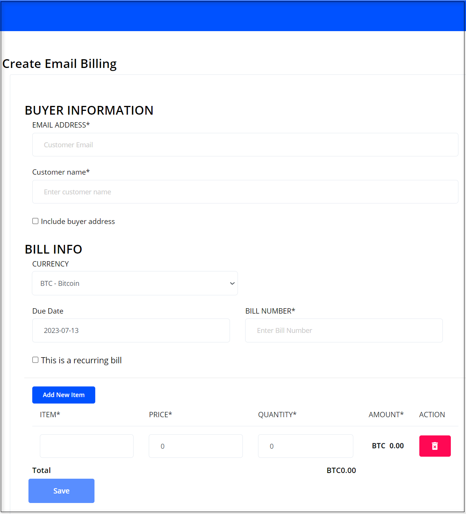The height and width of the screenshot is (514, 466).
Task: Enable the Include buyer address checkbox
Action: 35,221
